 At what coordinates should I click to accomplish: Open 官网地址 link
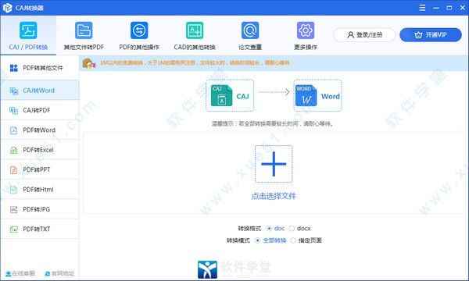tap(59, 273)
